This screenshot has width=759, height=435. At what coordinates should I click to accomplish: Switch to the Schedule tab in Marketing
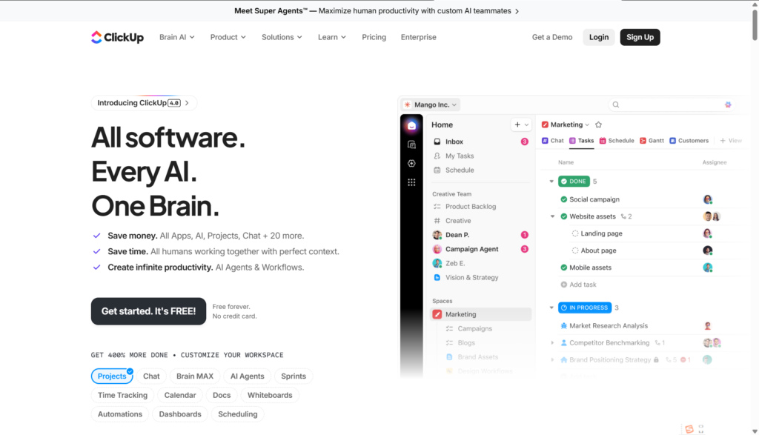(x=617, y=141)
